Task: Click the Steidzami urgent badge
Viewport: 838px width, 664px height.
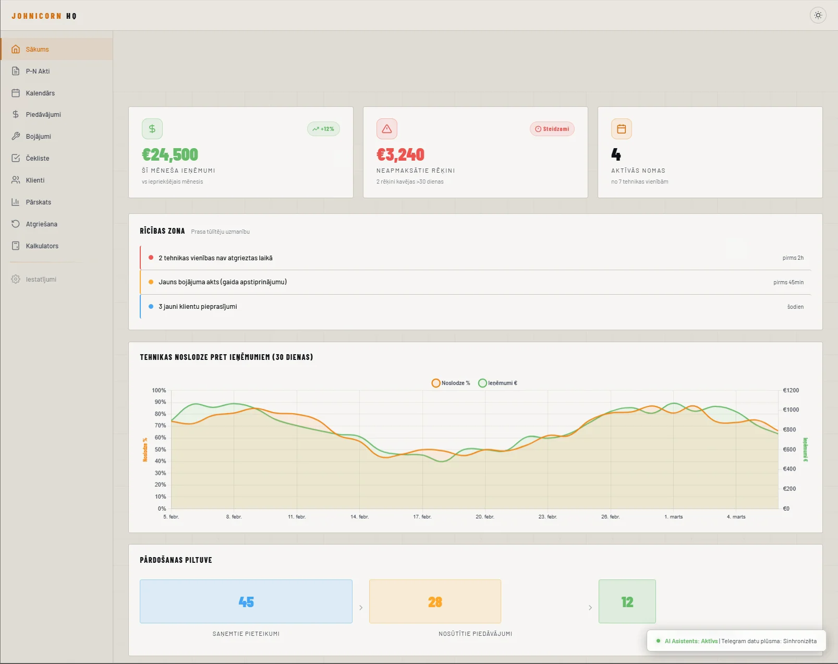Action: (552, 129)
